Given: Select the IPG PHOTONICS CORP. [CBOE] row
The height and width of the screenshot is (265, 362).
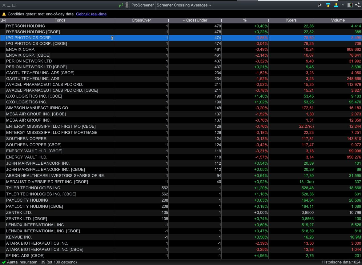Looking at the screenshot, I should 181,44.
